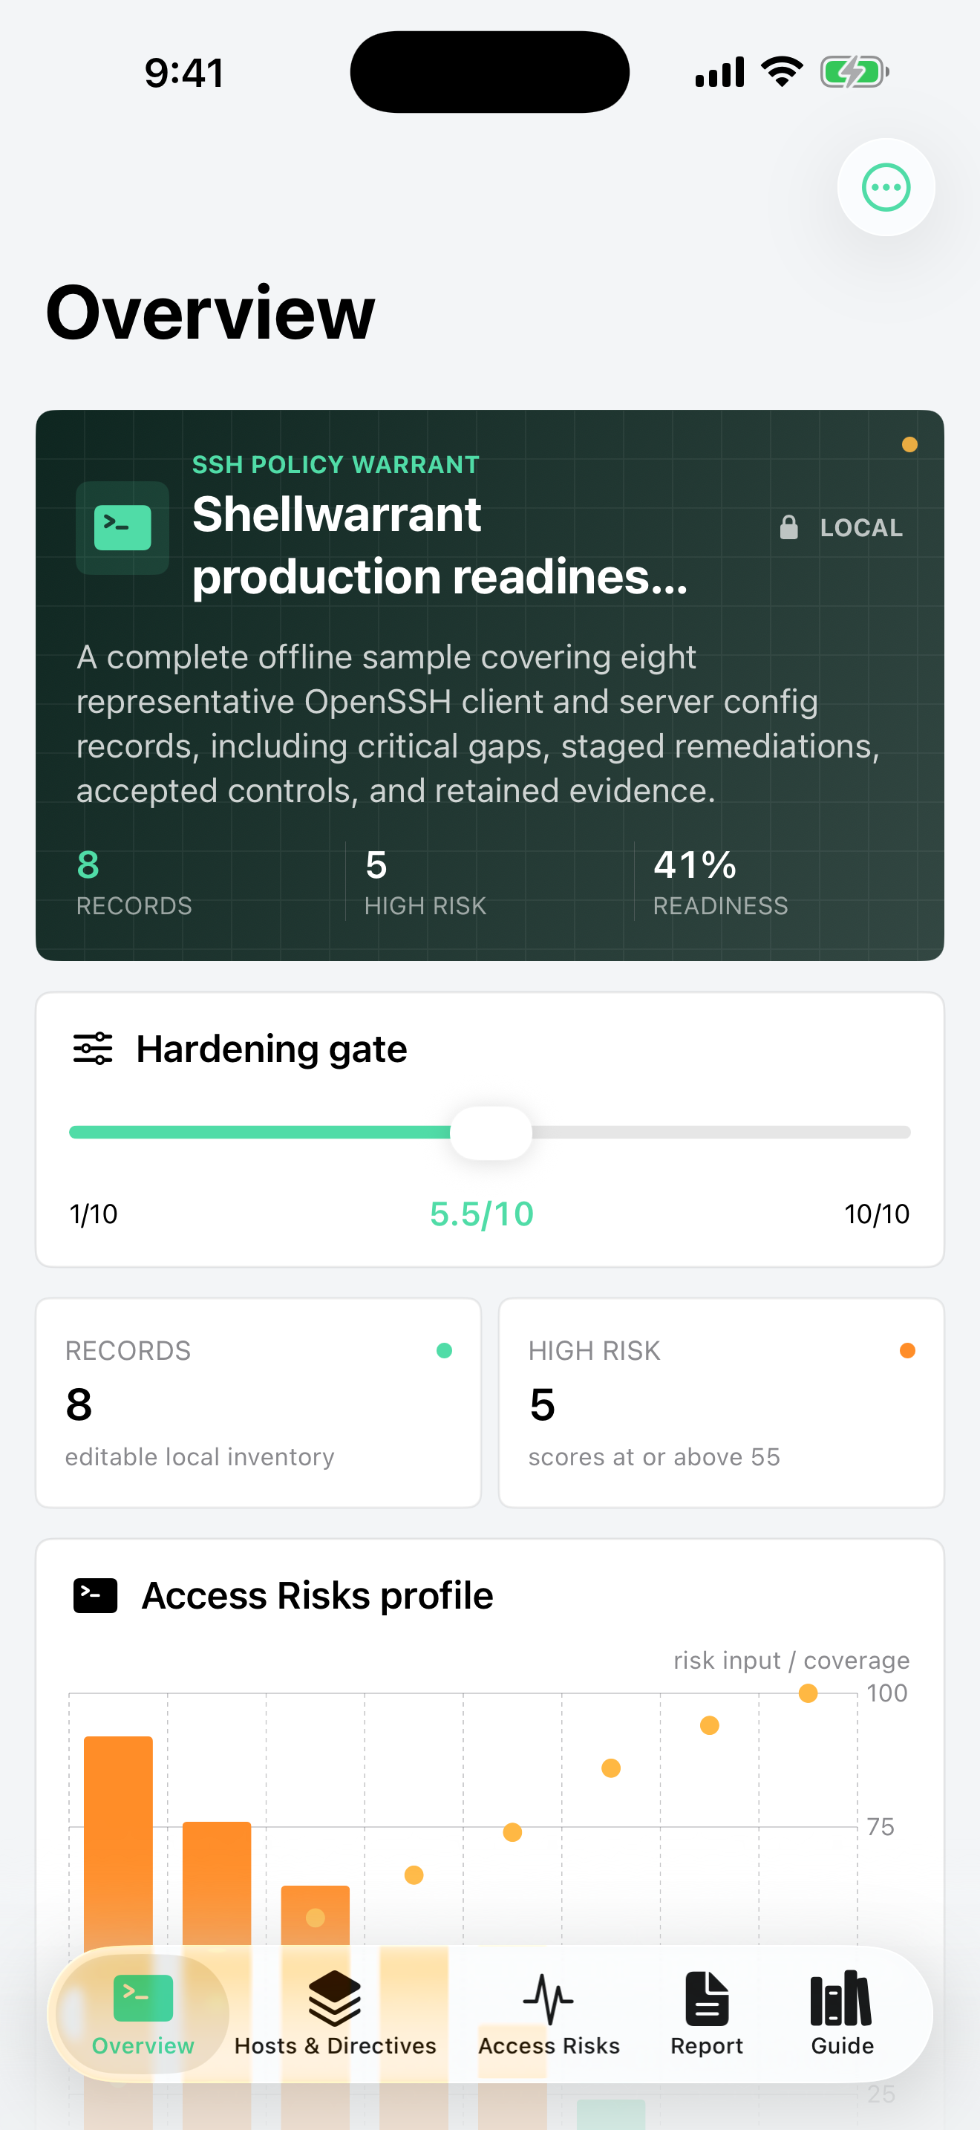Tap the Shellwarrant production readiness title

(x=440, y=545)
